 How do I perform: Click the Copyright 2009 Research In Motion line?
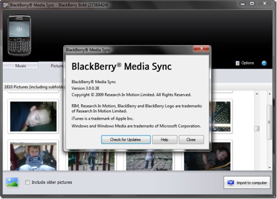131,95
